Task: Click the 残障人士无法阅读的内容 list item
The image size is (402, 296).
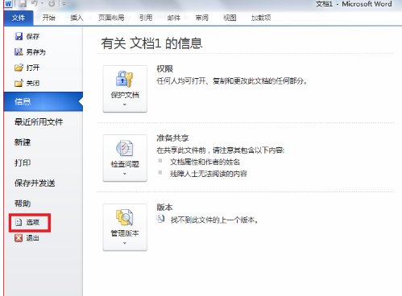Action: point(209,174)
